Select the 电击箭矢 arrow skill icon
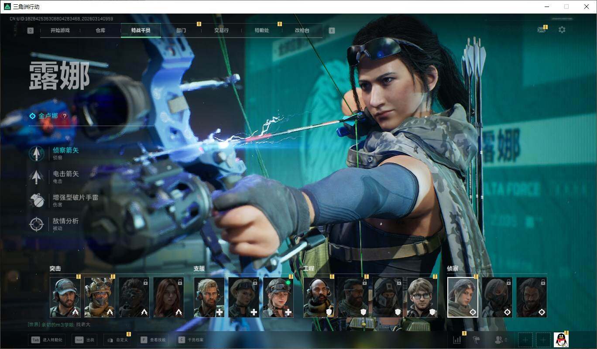Image resolution: width=597 pixels, height=349 pixels. (37, 177)
